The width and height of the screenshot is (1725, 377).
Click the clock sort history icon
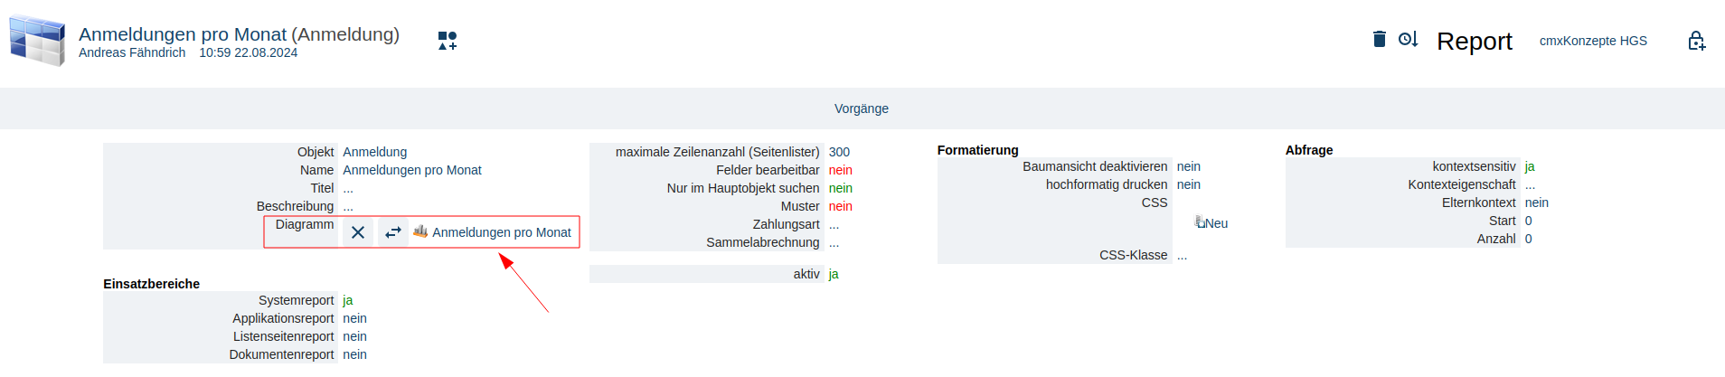1408,39
